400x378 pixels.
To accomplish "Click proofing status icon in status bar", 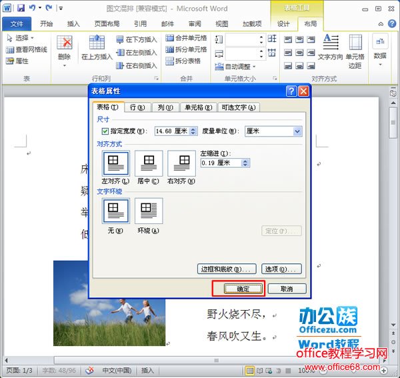I will coord(89,370).
